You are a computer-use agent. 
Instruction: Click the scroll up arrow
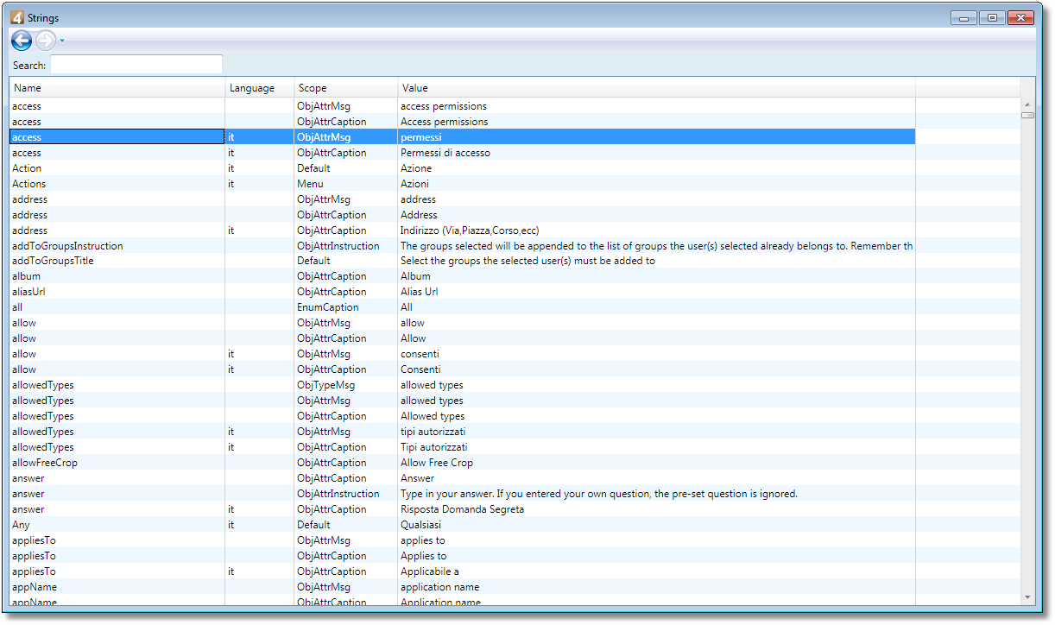(x=1027, y=104)
